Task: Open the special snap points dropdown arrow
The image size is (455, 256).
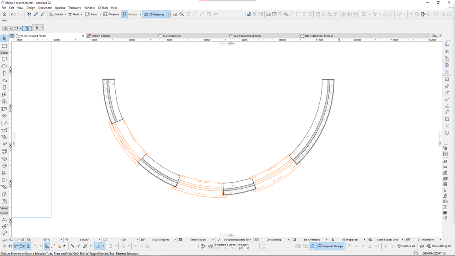Action: 103,246
